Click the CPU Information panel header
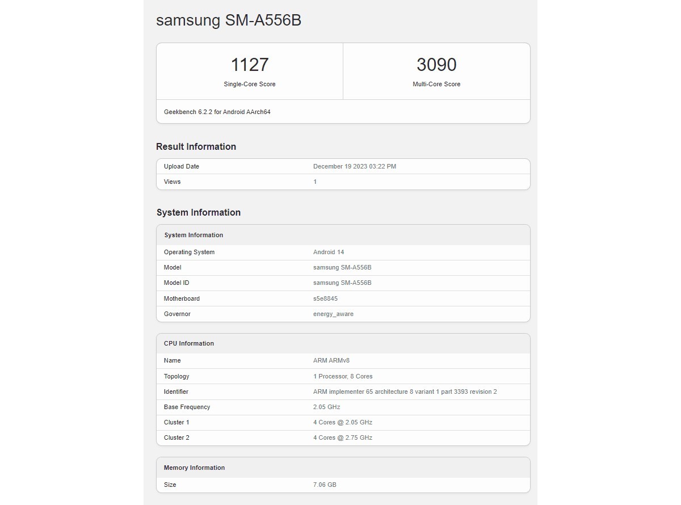The height and width of the screenshot is (505, 681). (188, 343)
